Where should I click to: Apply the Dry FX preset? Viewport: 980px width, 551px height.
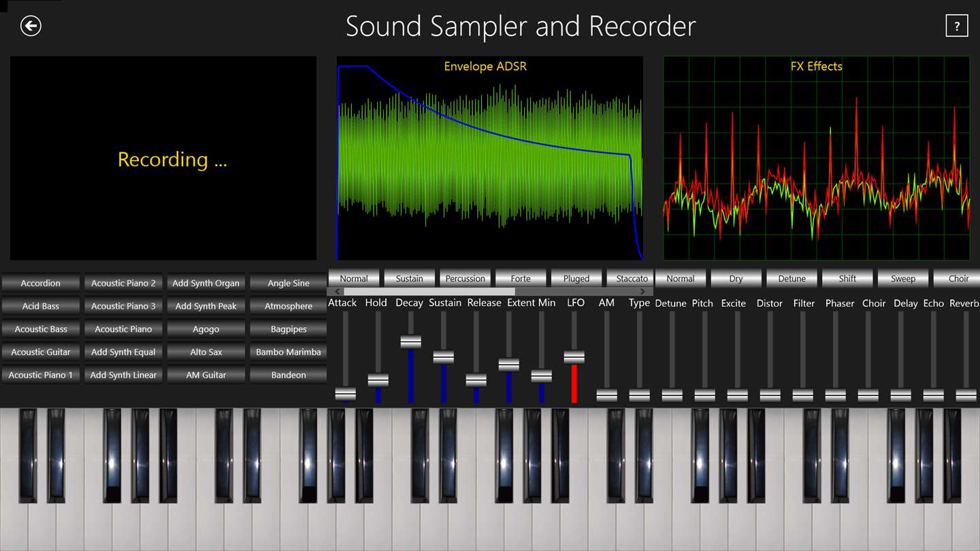pos(736,278)
